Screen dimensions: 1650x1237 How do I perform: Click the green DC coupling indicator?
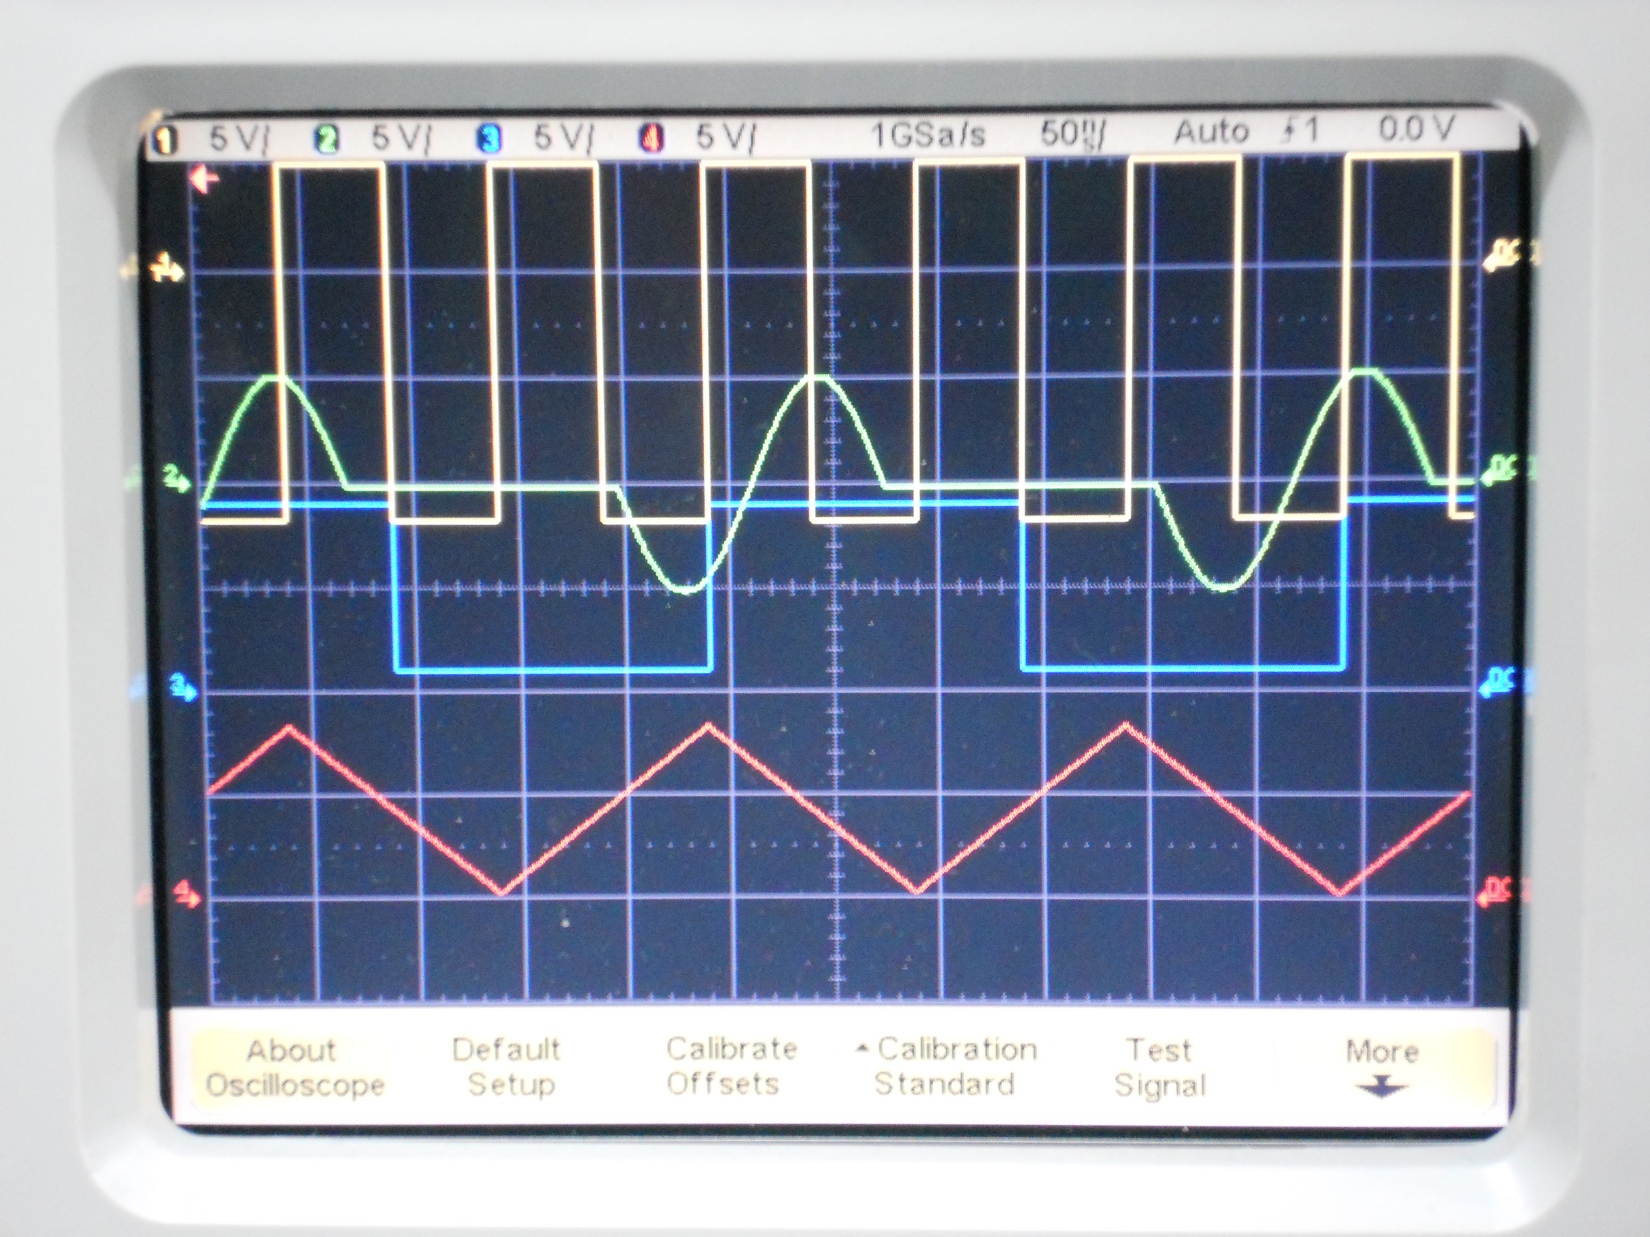(x=1500, y=471)
